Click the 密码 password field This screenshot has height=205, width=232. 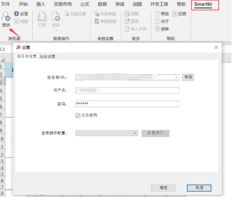128,104
